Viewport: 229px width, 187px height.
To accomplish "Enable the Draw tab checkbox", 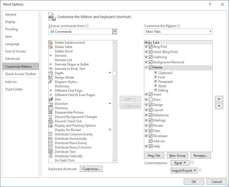I will point(150,100).
